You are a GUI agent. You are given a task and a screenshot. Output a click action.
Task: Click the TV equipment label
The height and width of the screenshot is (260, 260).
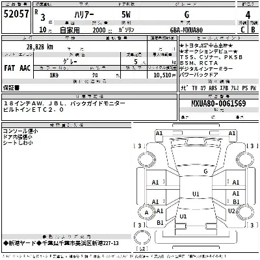point(194,88)
